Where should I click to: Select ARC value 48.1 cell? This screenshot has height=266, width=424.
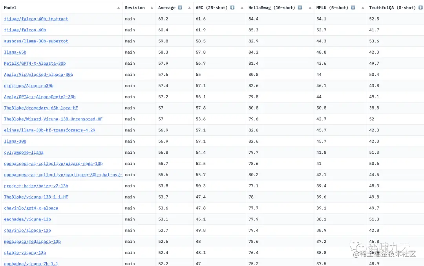pyautogui.click(x=201, y=253)
